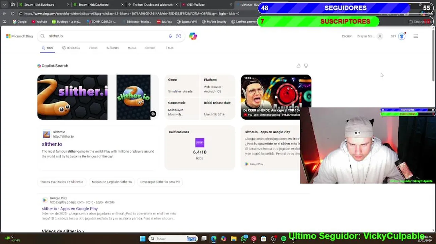Open the large slither.io logo image
This screenshot has width=436, height=244.
(72, 97)
